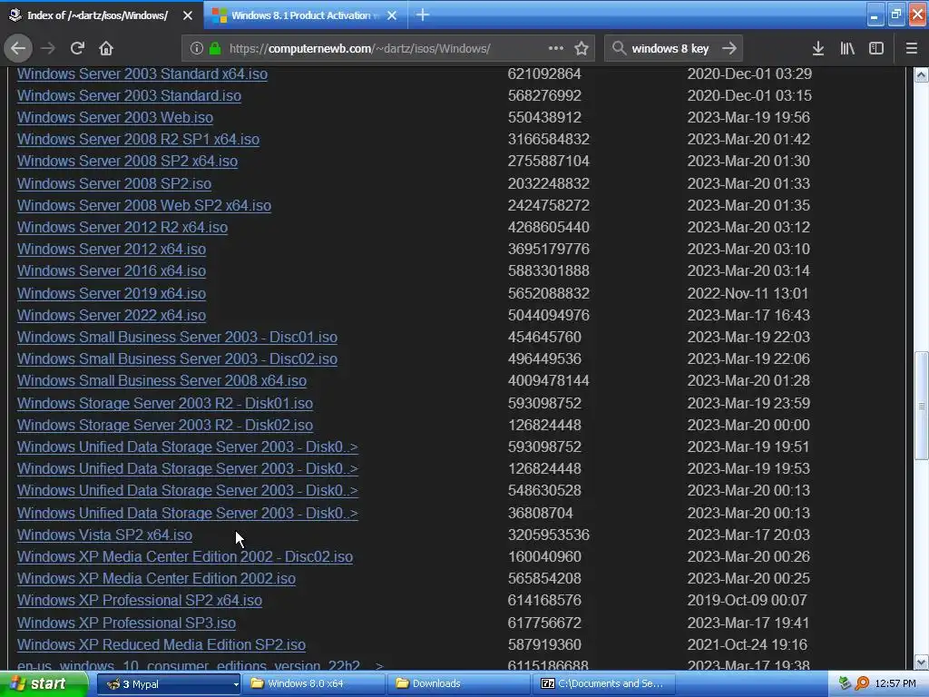
Task: Bookmark this page with the star
Action: pyautogui.click(x=582, y=48)
